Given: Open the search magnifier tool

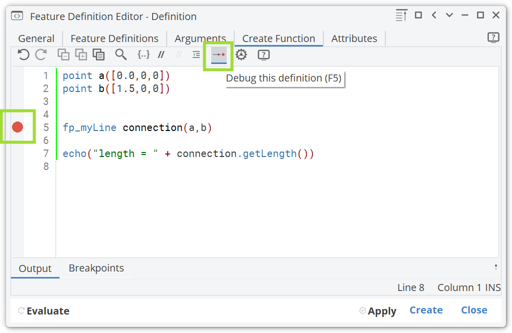Looking at the screenshot, I should click(121, 54).
